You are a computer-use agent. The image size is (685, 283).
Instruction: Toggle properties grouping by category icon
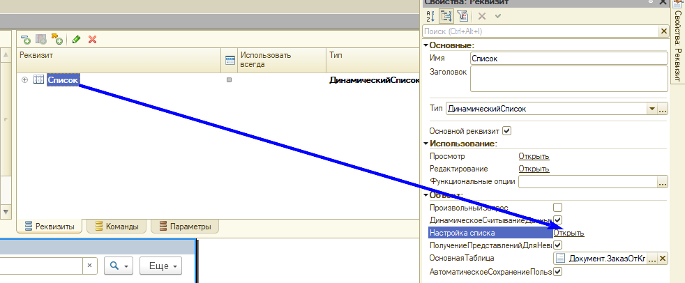[x=446, y=16]
